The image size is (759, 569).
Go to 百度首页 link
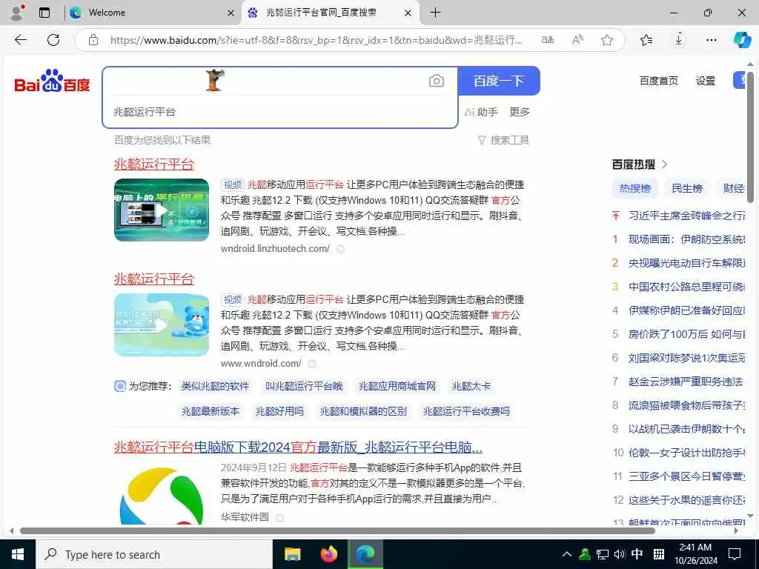[x=659, y=81]
